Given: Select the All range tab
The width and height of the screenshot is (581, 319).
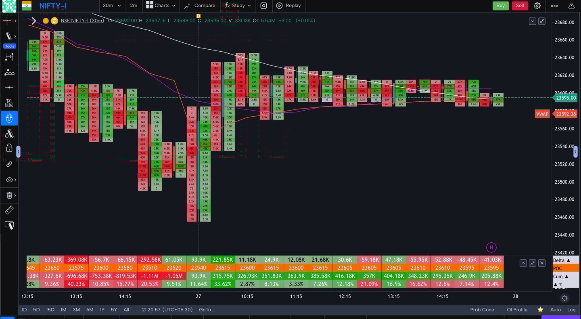Looking at the screenshot, I should click(x=126, y=310).
